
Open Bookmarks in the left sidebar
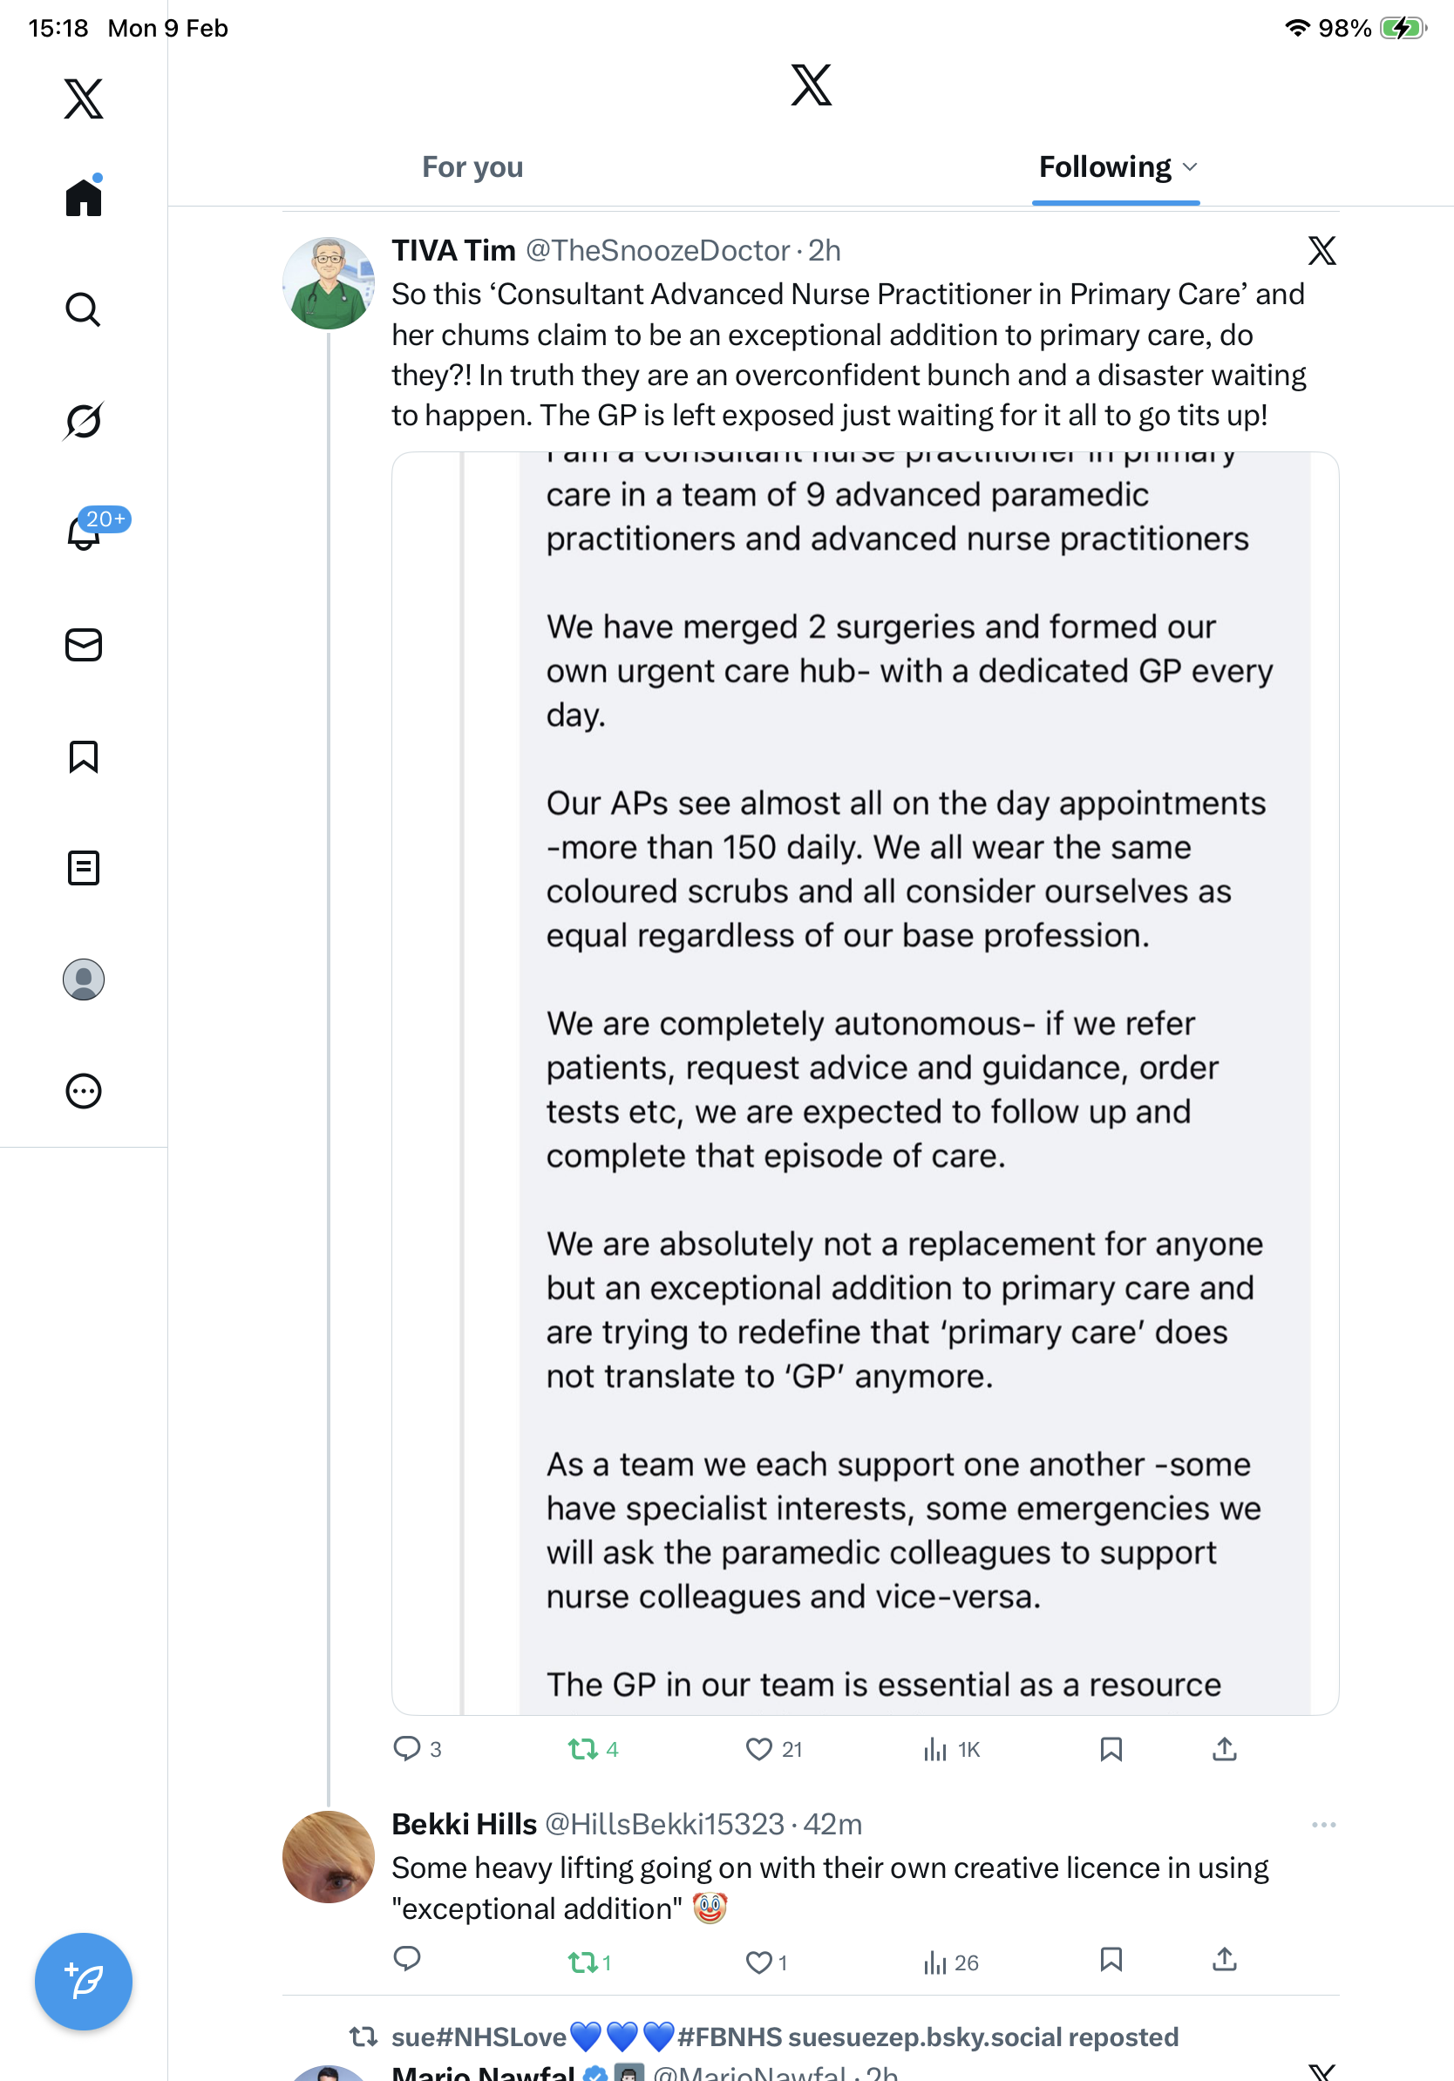[84, 756]
